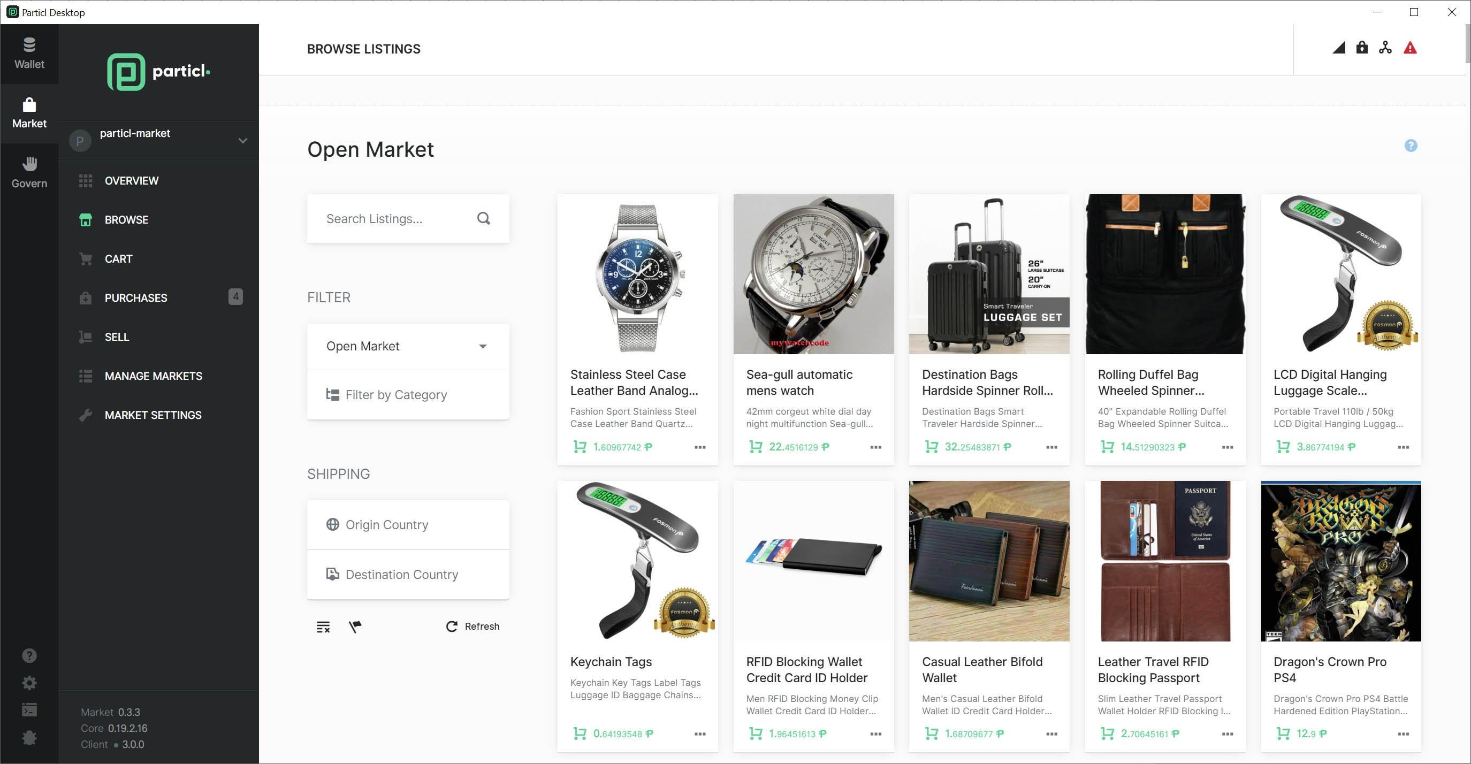Open the Keychain Tags listing title
The width and height of the screenshot is (1471, 764).
coord(611,662)
